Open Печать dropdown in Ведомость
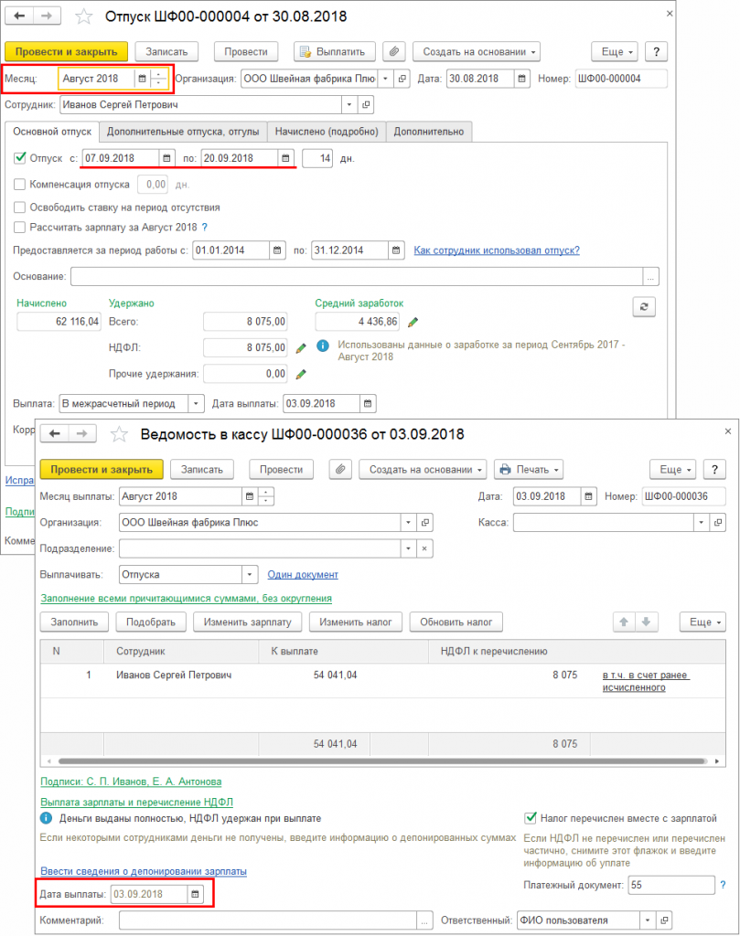Viewport: 740px width, 936px height. click(x=529, y=470)
